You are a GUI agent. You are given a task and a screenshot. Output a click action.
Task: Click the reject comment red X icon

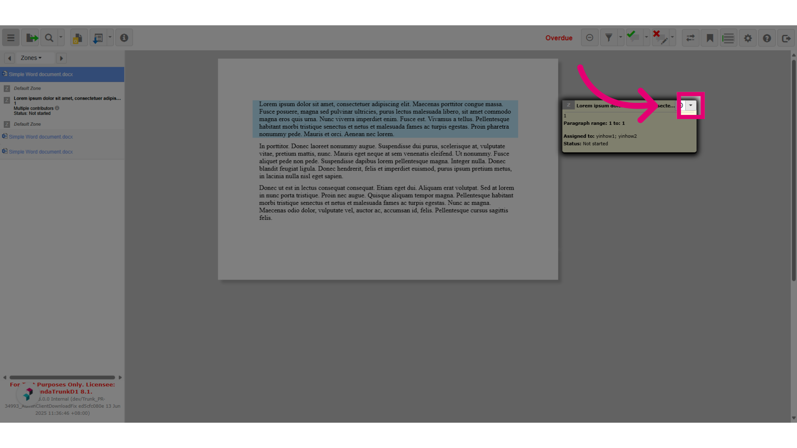point(660,38)
